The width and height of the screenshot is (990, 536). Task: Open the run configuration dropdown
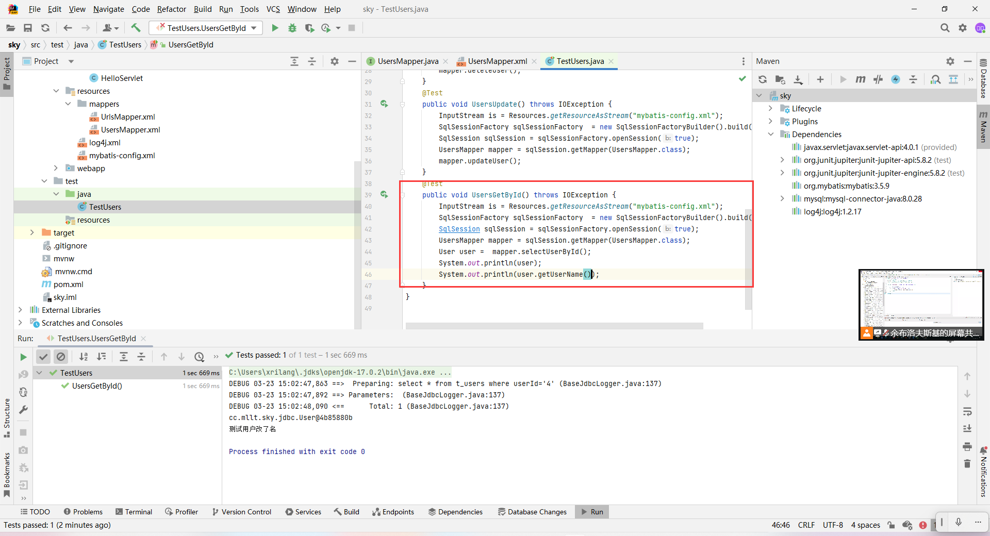(x=206, y=28)
